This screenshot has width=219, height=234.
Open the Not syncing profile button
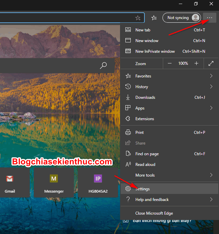(x=182, y=18)
